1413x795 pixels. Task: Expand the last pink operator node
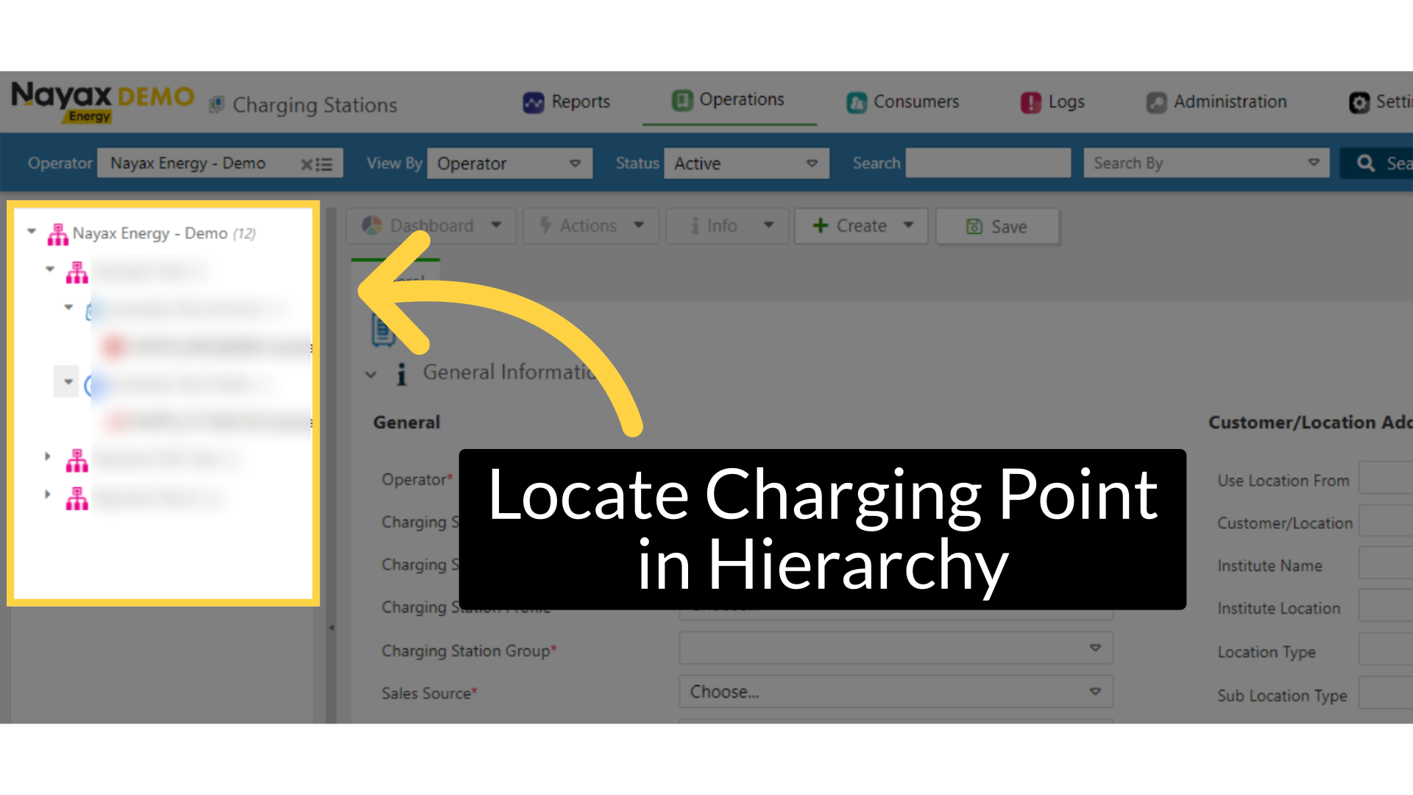click(48, 494)
